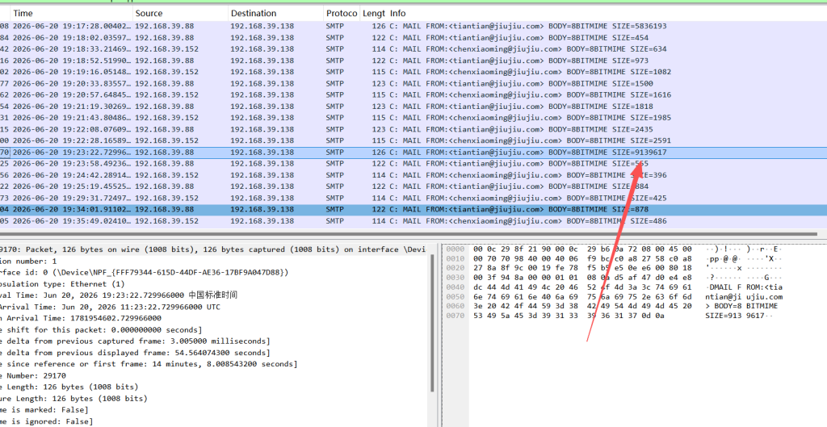Click the Info column header
This screenshot has height=427, width=827.
point(398,13)
